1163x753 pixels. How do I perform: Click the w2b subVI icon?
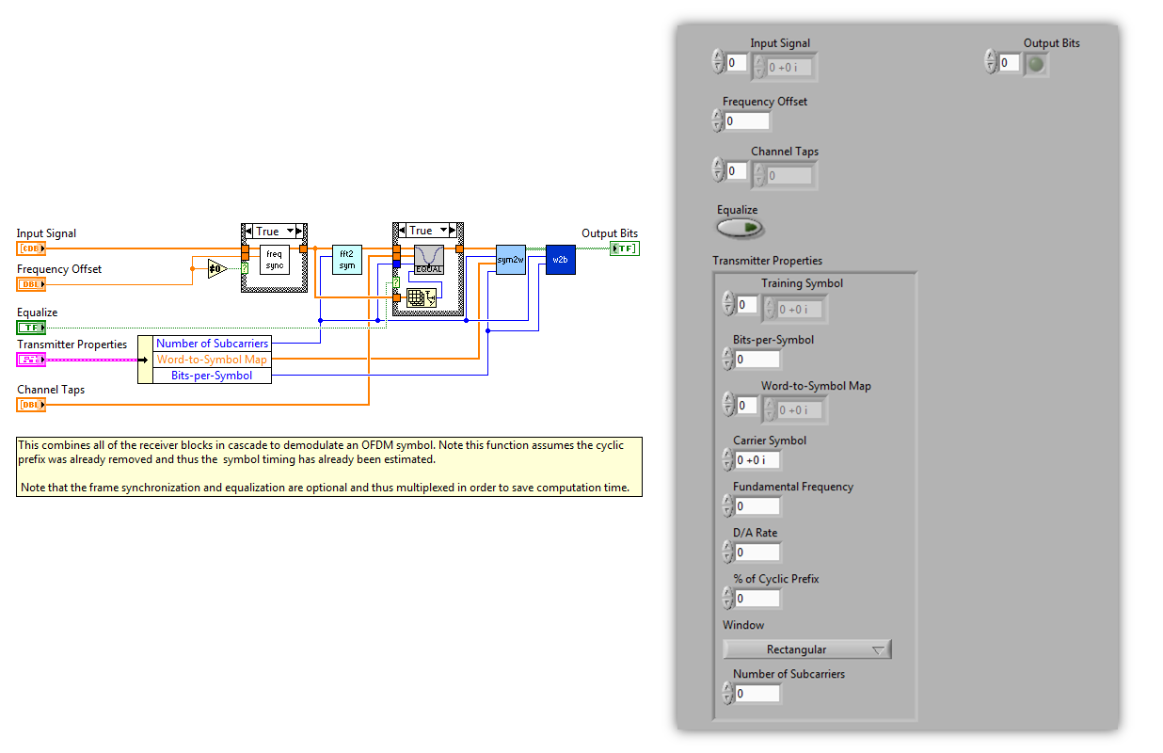(x=560, y=260)
